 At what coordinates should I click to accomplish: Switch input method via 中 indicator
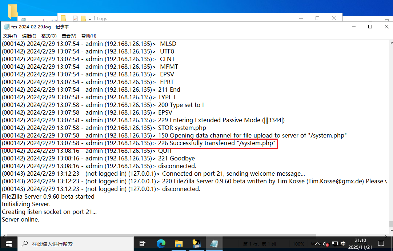tap(343, 244)
